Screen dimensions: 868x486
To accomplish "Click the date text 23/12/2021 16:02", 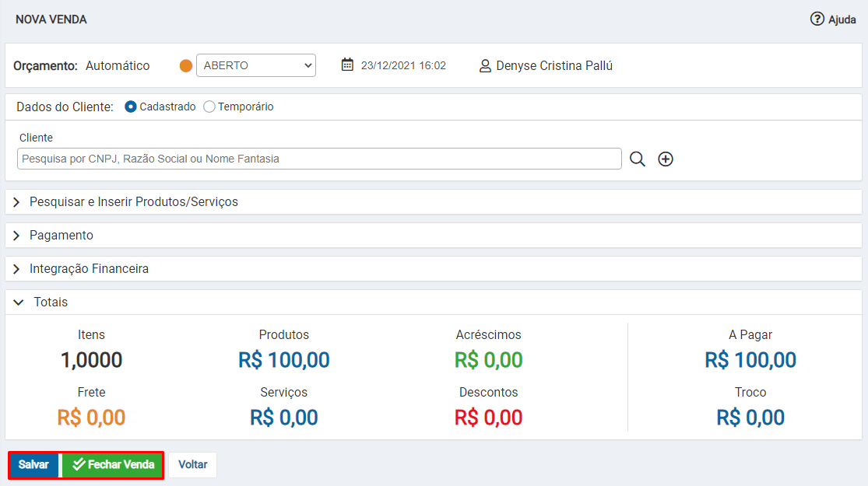I will point(403,66).
